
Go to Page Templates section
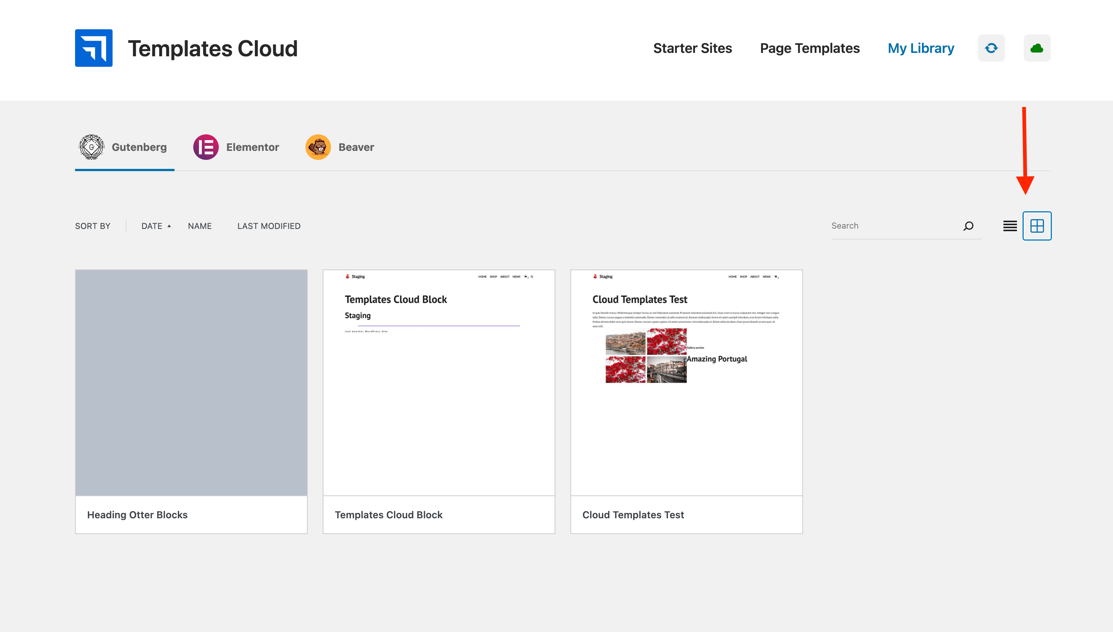pyautogui.click(x=809, y=48)
